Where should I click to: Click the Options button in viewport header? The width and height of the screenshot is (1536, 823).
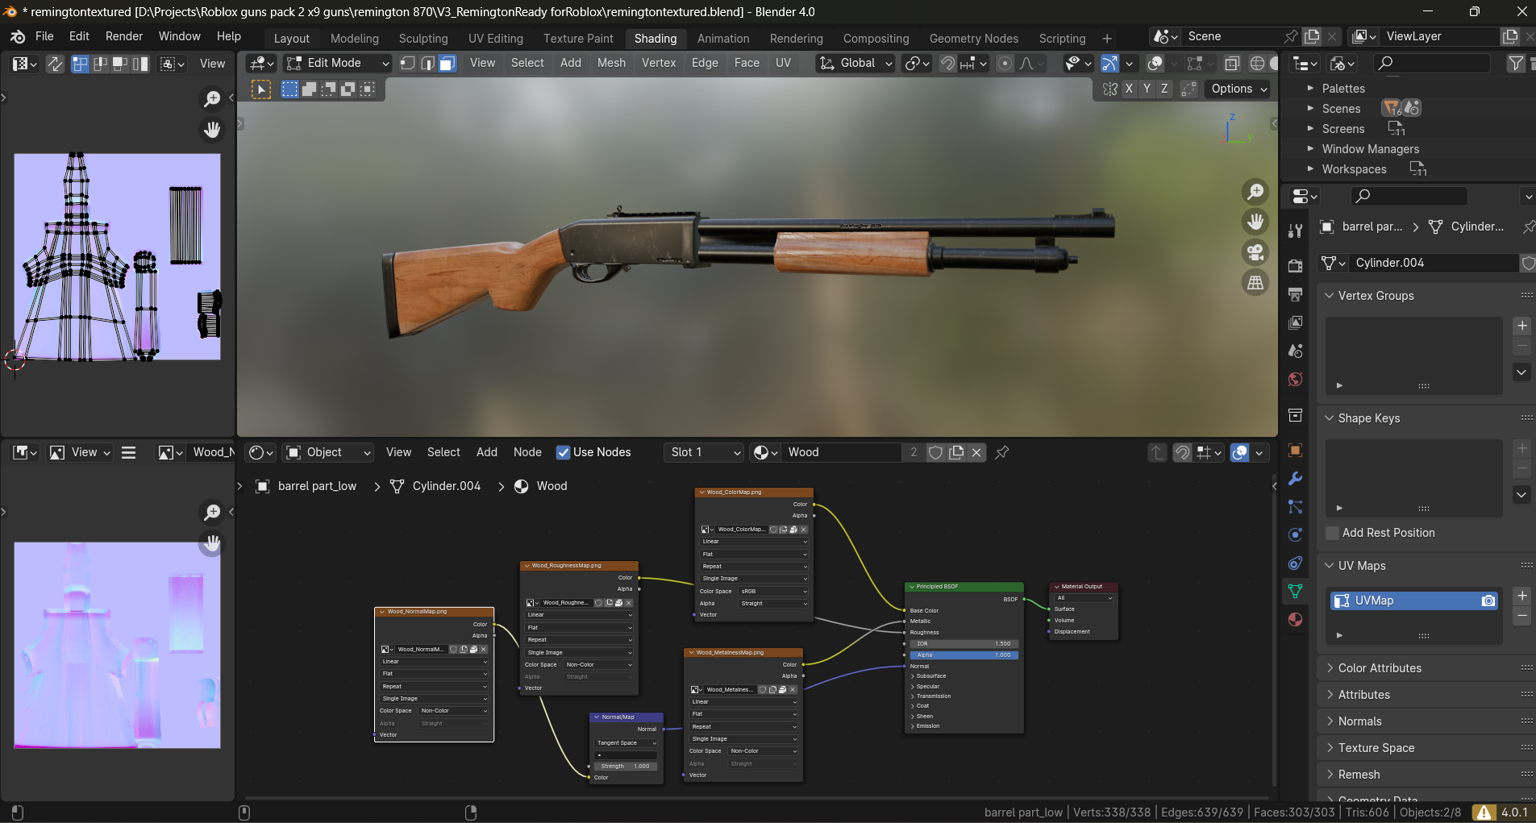click(x=1238, y=89)
